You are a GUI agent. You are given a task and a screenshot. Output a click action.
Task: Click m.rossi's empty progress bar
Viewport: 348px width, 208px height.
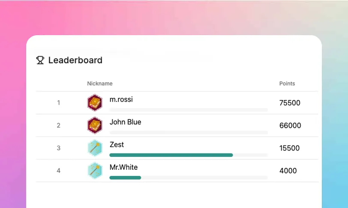pyautogui.click(x=189, y=110)
